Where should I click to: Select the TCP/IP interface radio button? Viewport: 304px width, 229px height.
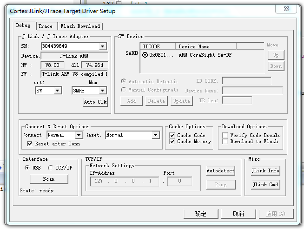tap(50, 168)
